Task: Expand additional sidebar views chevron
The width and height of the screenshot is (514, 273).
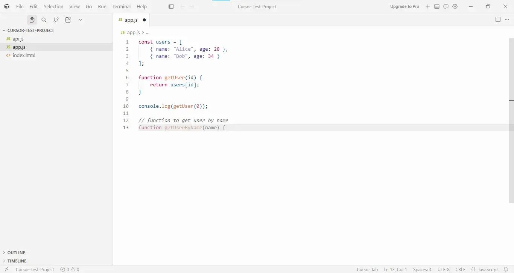Action: 80,20
